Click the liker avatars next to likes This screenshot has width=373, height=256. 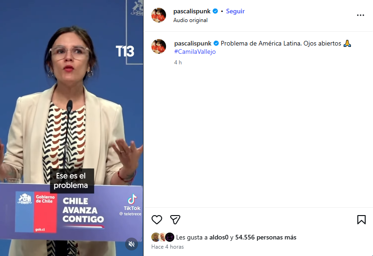coord(163,237)
